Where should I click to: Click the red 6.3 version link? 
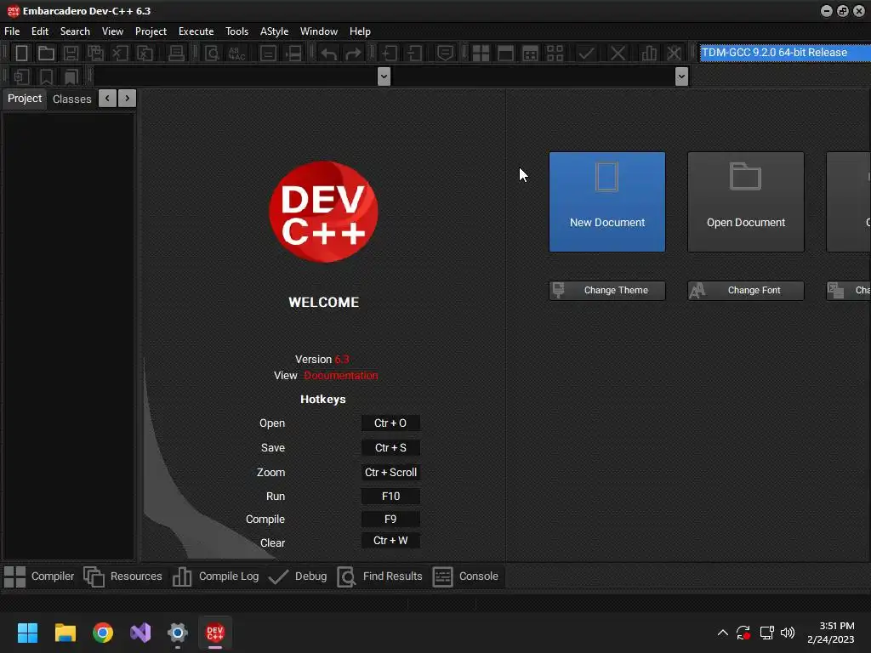coord(342,360)
